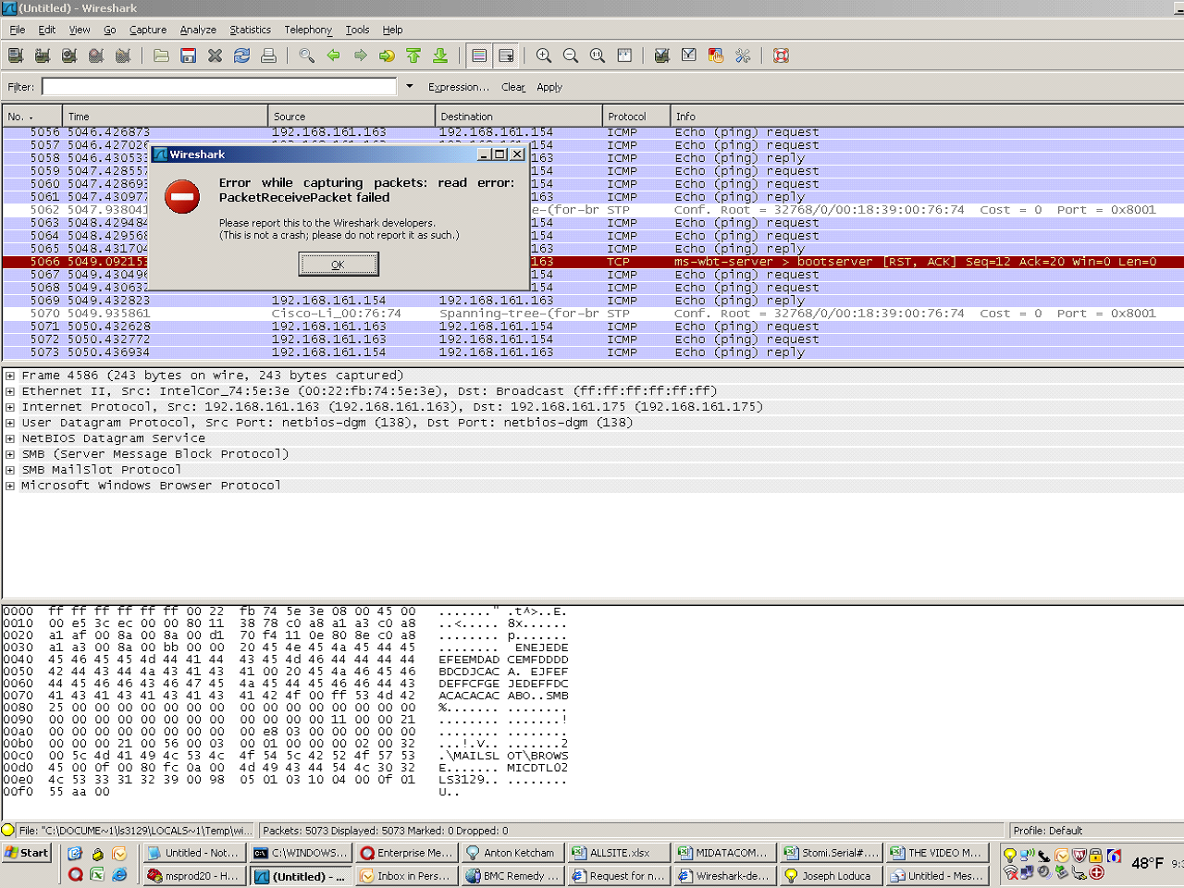The height and width of the screenshot is (888, 1184).
Task: Expand SMB MailSlot Protocol node
Action: coord(10,470)
